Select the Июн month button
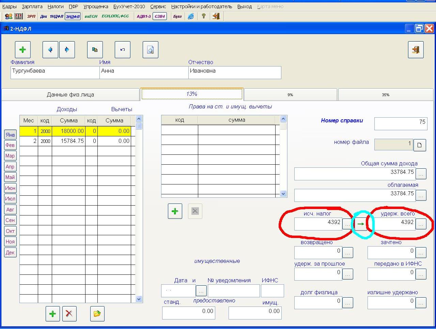 coord(10,188)
